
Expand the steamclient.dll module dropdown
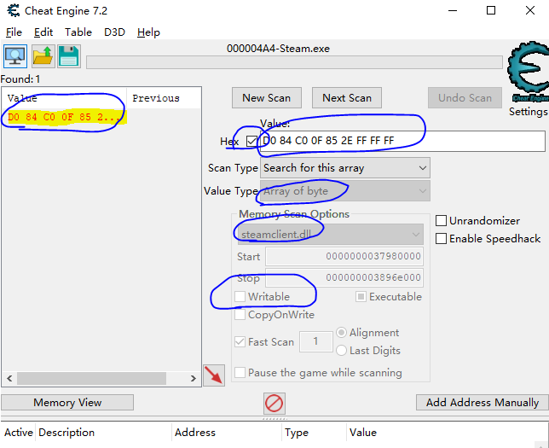pos(331,234)
